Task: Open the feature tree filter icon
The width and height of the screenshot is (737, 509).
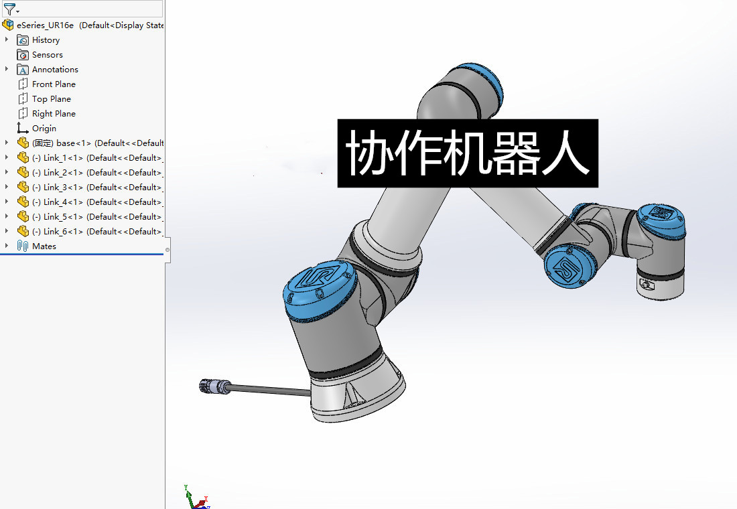Action: click(x=9, y=9)
